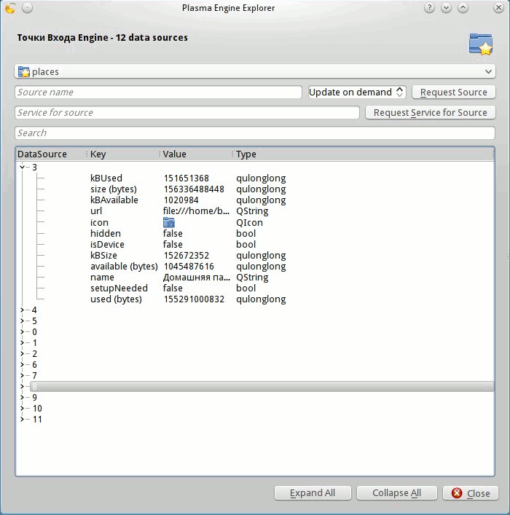Expand data source 0
Screen dimensions: 510x515
pyautogui.click(x=22, y=331)
